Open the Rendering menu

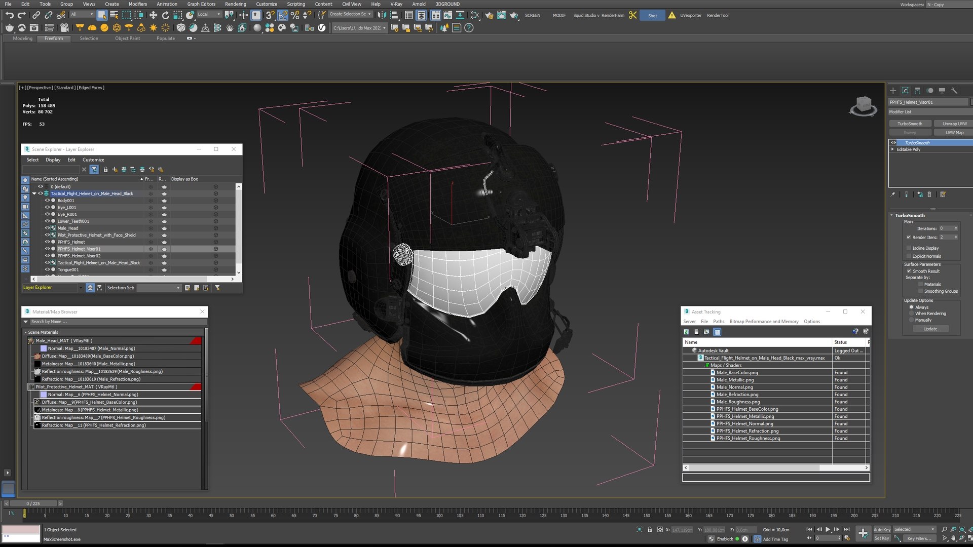(235, 4)
